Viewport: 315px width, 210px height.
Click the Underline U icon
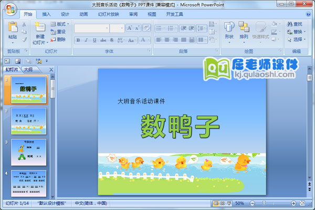pos(94,40)
